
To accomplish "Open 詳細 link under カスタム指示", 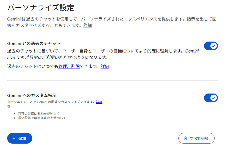I will pos(99,102).
